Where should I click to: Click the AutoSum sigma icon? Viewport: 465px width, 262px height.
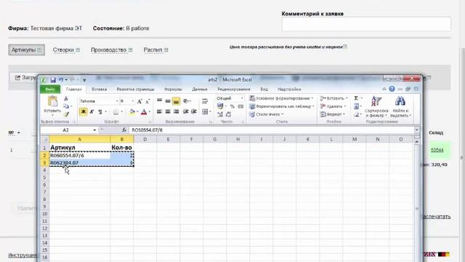[356, 98]
